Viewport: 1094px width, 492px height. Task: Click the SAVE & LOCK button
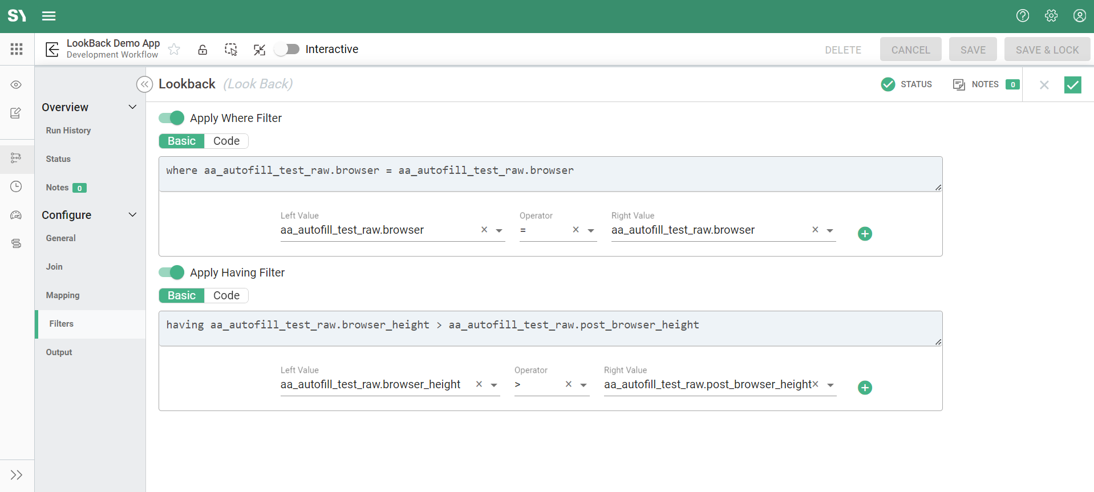[1047, 50]
